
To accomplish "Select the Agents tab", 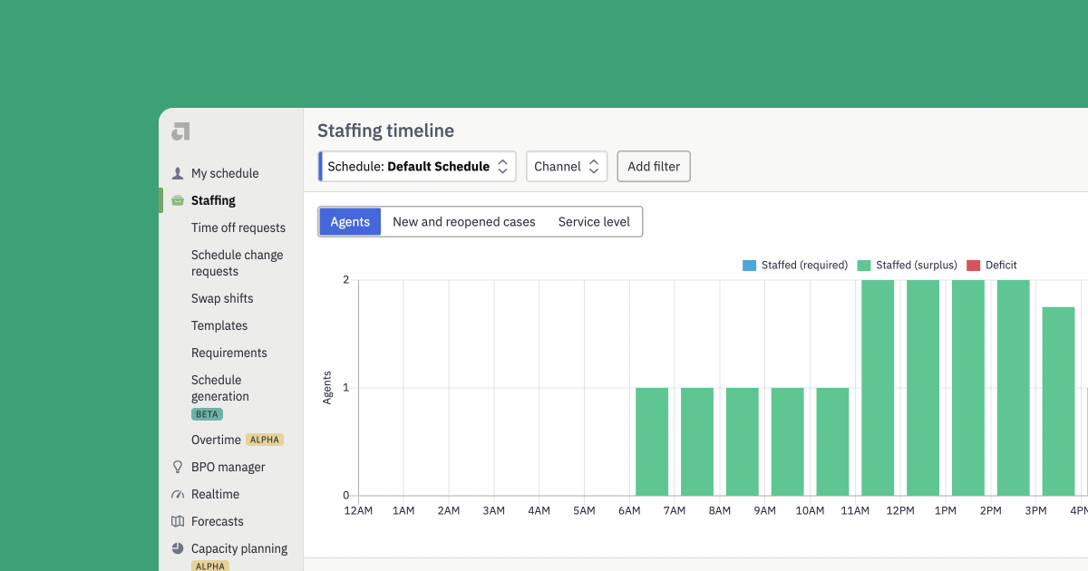I will 349,221.
